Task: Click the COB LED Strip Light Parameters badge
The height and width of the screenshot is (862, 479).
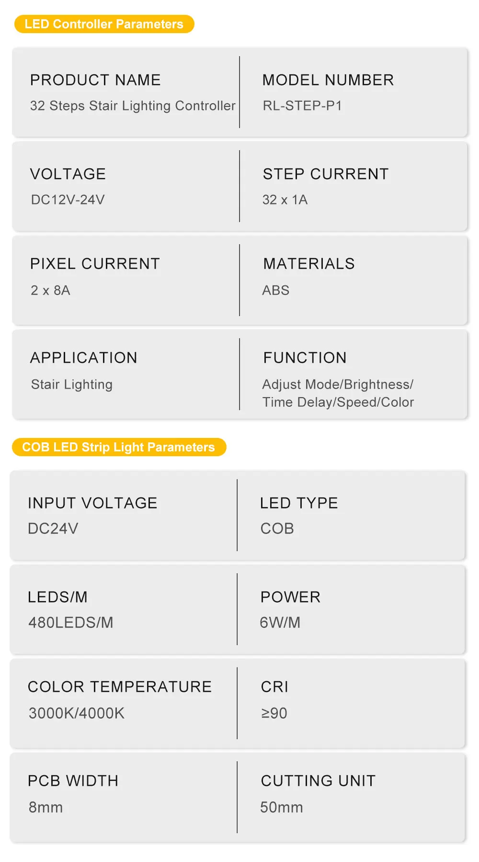Action: (x=119, y=447)
